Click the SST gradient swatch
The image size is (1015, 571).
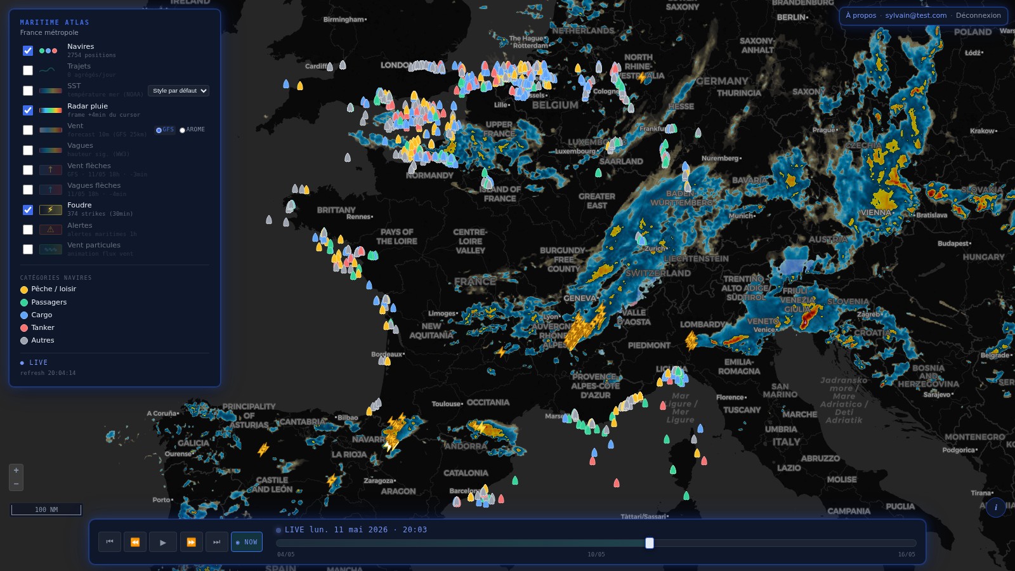(51, 91)
